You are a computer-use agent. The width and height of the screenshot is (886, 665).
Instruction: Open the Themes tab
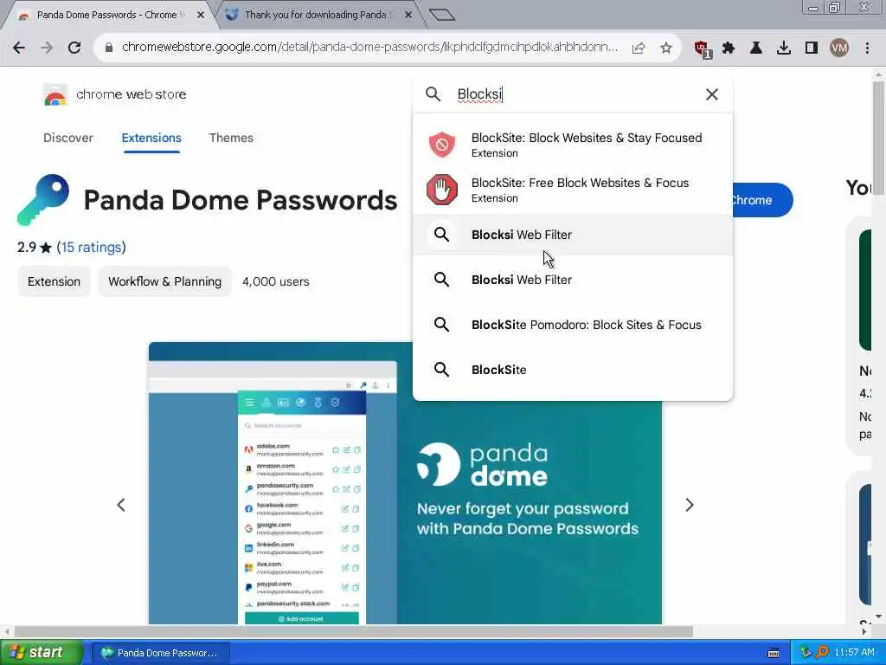[x=231, y=138]
